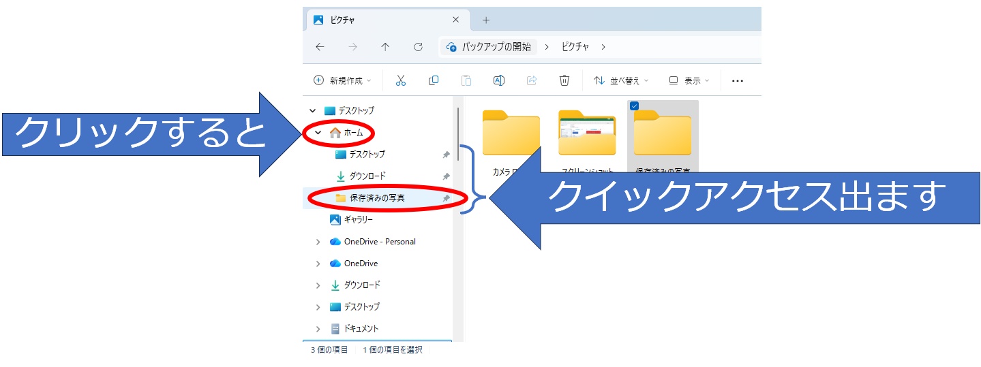981x367 pixels.
Task: Collapse the ホーム tree node
Action: point(318,133)
